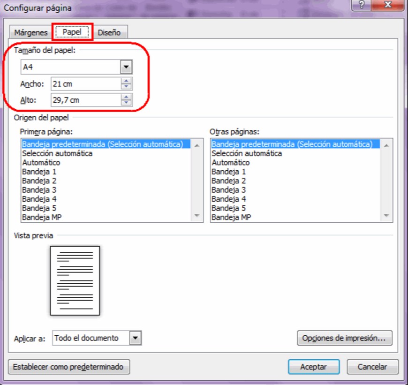Screen dimensions: 408x385
Task: Click the help question mark button
Action: 362,5
